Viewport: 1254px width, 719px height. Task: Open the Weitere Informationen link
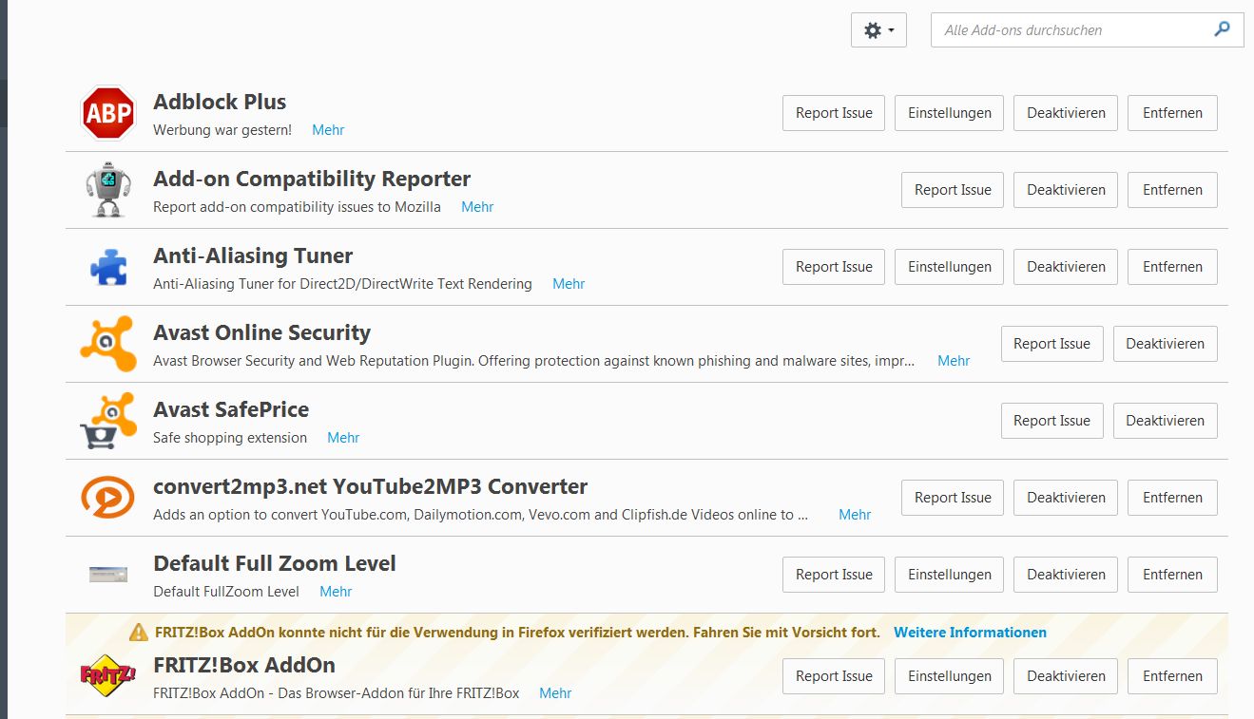[x=970, y=633]
